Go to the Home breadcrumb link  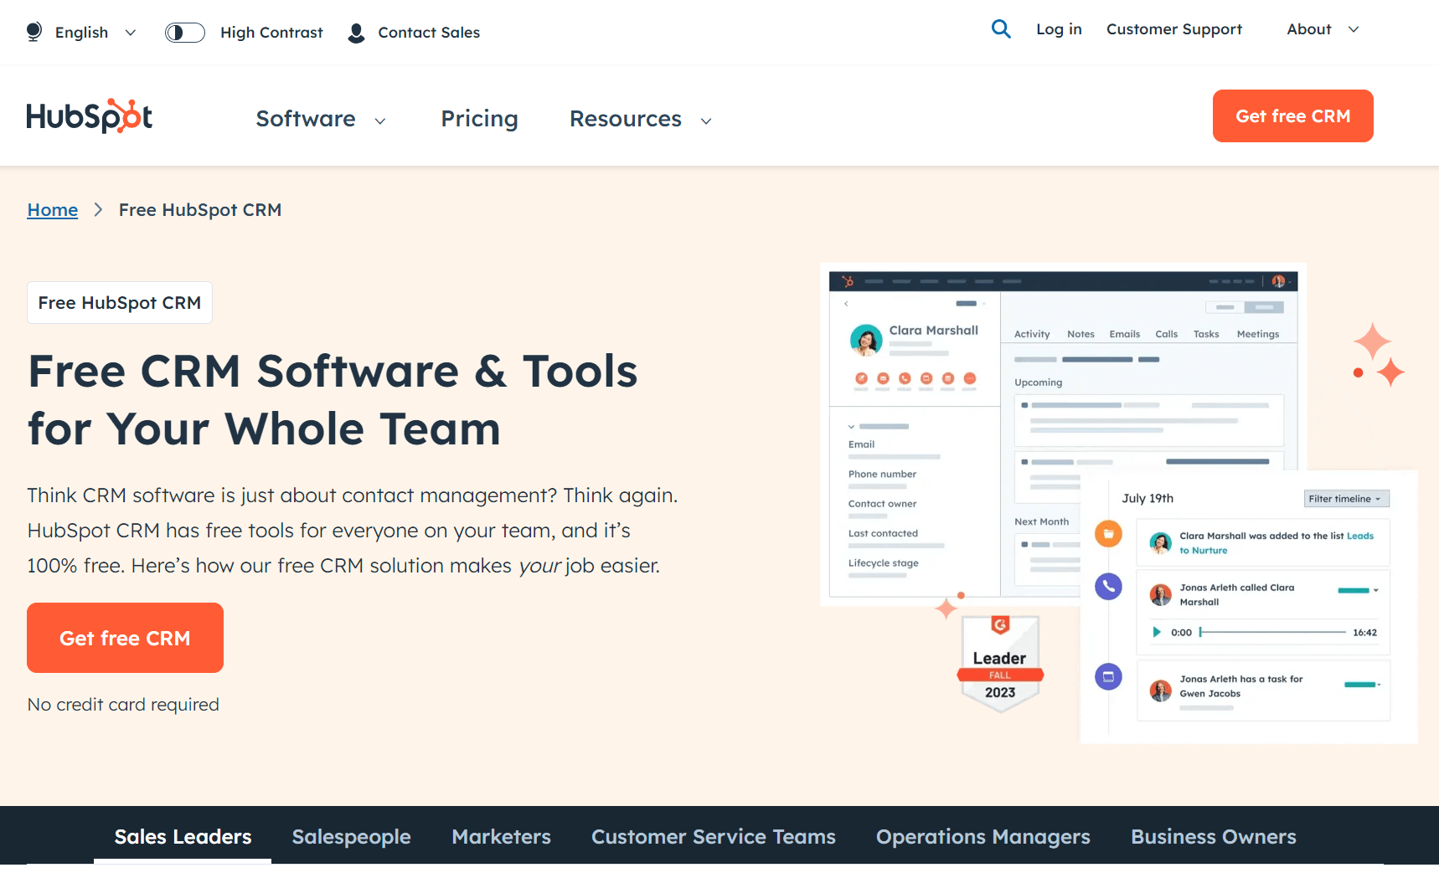click(x=53, y=210)
